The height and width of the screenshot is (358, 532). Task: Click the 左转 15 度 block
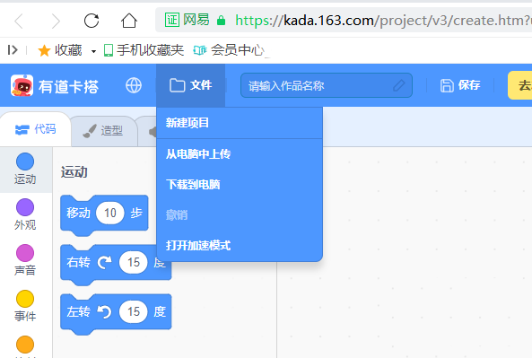(x=116, y=314)
